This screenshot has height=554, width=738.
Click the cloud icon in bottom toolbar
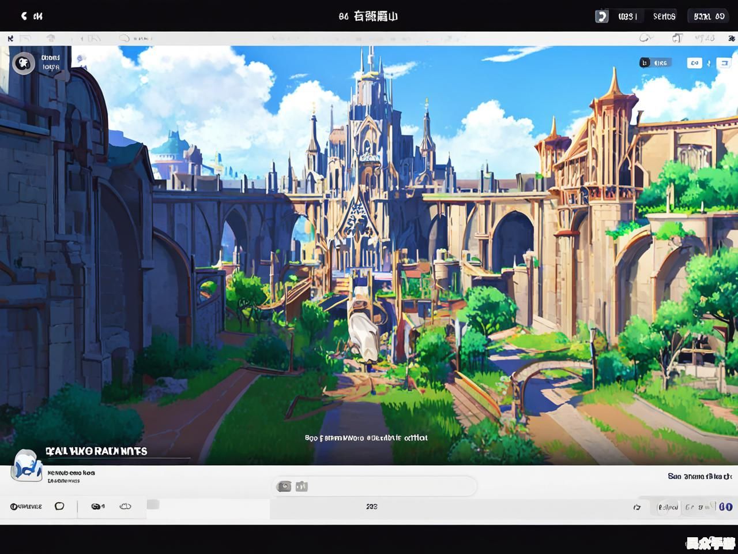(125, 506)
